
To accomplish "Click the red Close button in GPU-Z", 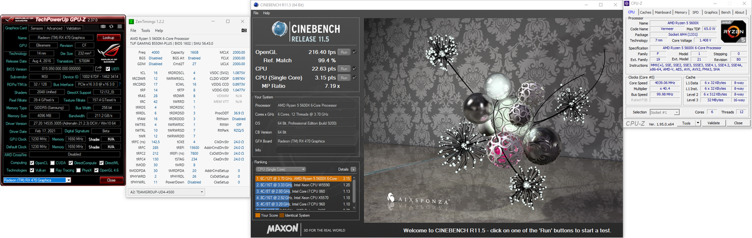I will coord(111,180).
